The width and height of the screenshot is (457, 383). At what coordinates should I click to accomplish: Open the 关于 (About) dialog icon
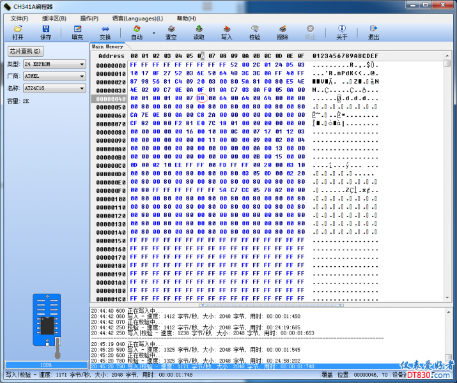coord(342,33)
